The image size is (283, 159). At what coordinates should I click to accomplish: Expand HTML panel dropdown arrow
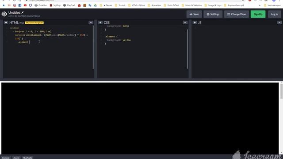[91, 23]
